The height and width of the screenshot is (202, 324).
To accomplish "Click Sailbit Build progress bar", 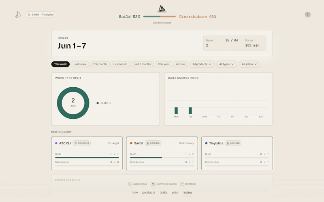I will coord(162,158).
